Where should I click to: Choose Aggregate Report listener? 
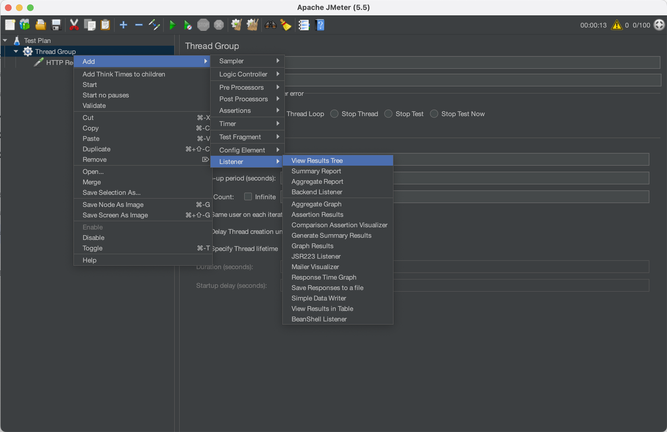338,181
